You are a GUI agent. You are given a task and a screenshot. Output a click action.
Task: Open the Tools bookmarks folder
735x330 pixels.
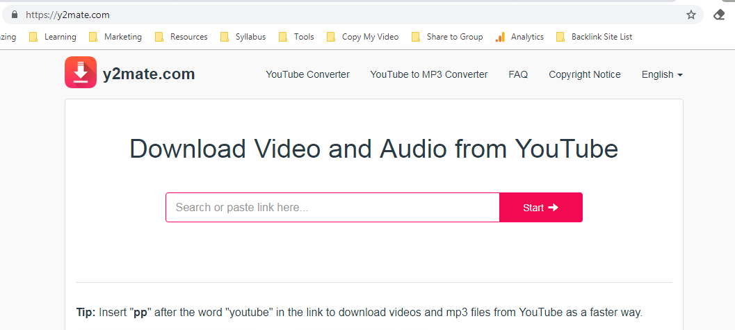tap(296, 37)
